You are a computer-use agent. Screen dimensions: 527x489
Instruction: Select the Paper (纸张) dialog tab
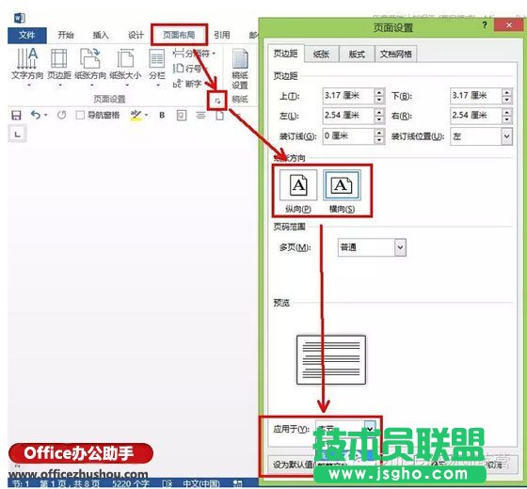click(x=321, y=55)
